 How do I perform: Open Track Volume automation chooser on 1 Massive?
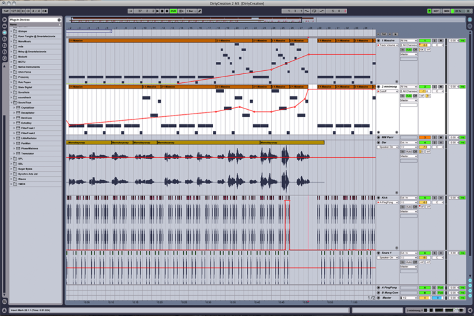(389, 45)
